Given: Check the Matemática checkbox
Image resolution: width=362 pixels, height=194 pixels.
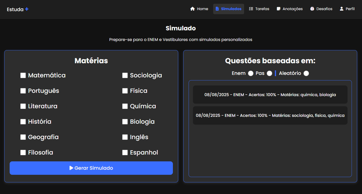Looking at the screenshot, I should tap(23, 75).
